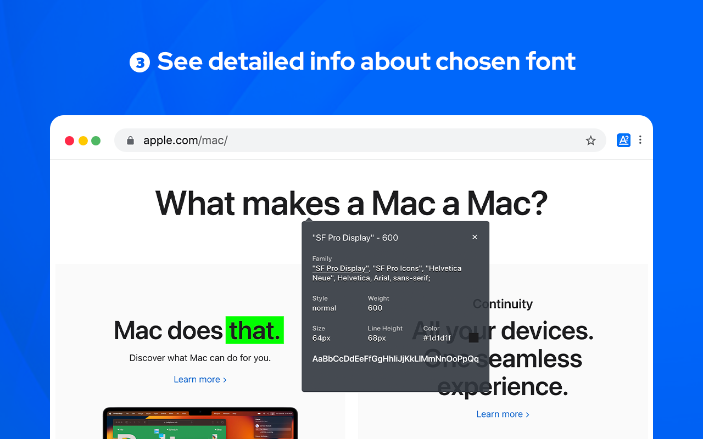This screenshot has width=703, height=439.
Task: Click the red traffic light button
Action: pyautogui.click(x=70, y=140)
